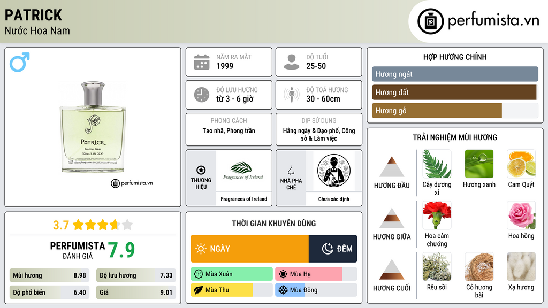548x308 pixels.
Task: Click the perfumer illustration above Chưa xác định
Action: (x=334, y=171)
